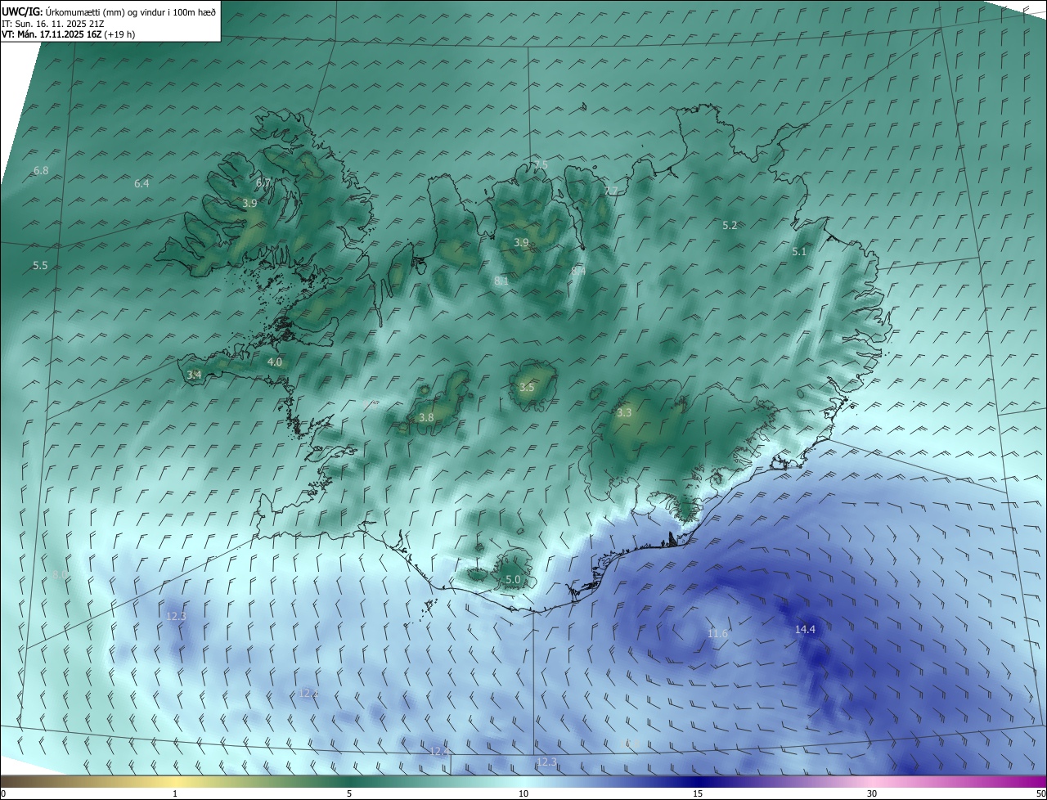
Task: Click the 3.5 value label on the map
Action: click(527, 387)
